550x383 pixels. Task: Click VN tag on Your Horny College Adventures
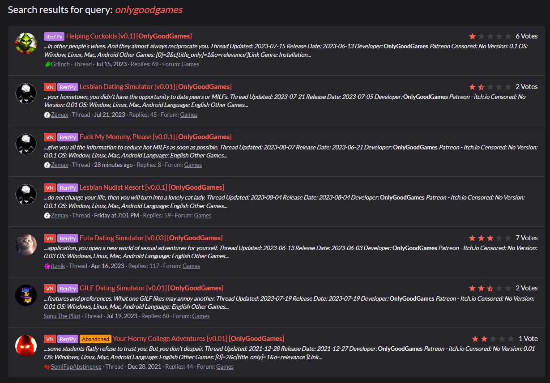coord(50,339)
